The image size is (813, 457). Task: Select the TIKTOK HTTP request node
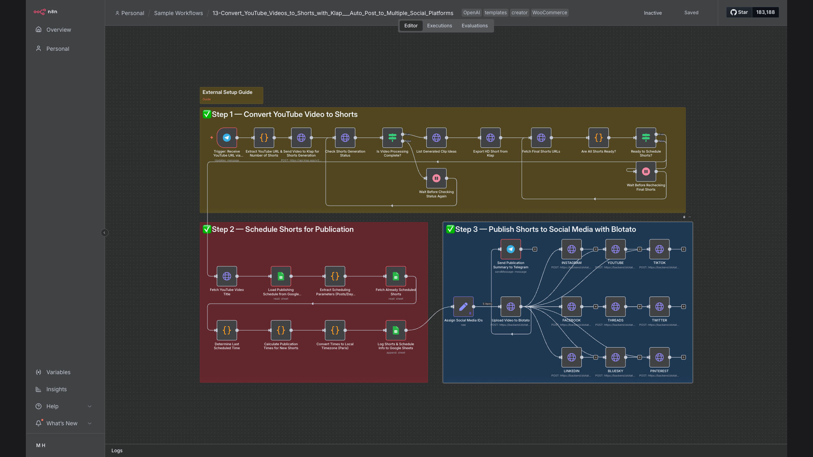(660, 249)
